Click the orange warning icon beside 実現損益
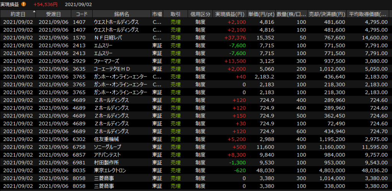392x191 pixels. 24,4
